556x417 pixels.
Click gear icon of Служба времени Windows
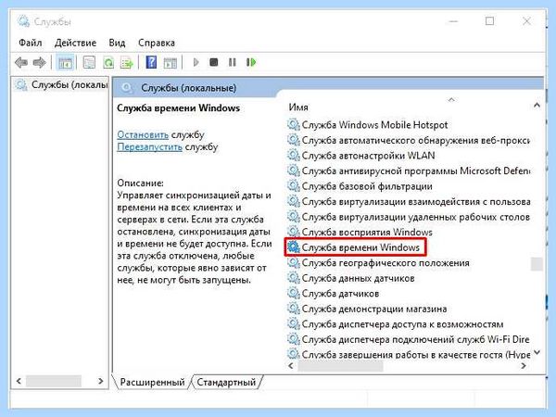(x=293, y=247)
